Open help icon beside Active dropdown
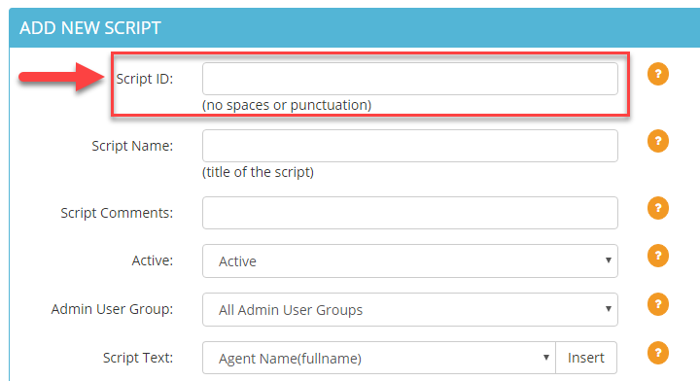 pyautogui.click(x=658, y=256)
